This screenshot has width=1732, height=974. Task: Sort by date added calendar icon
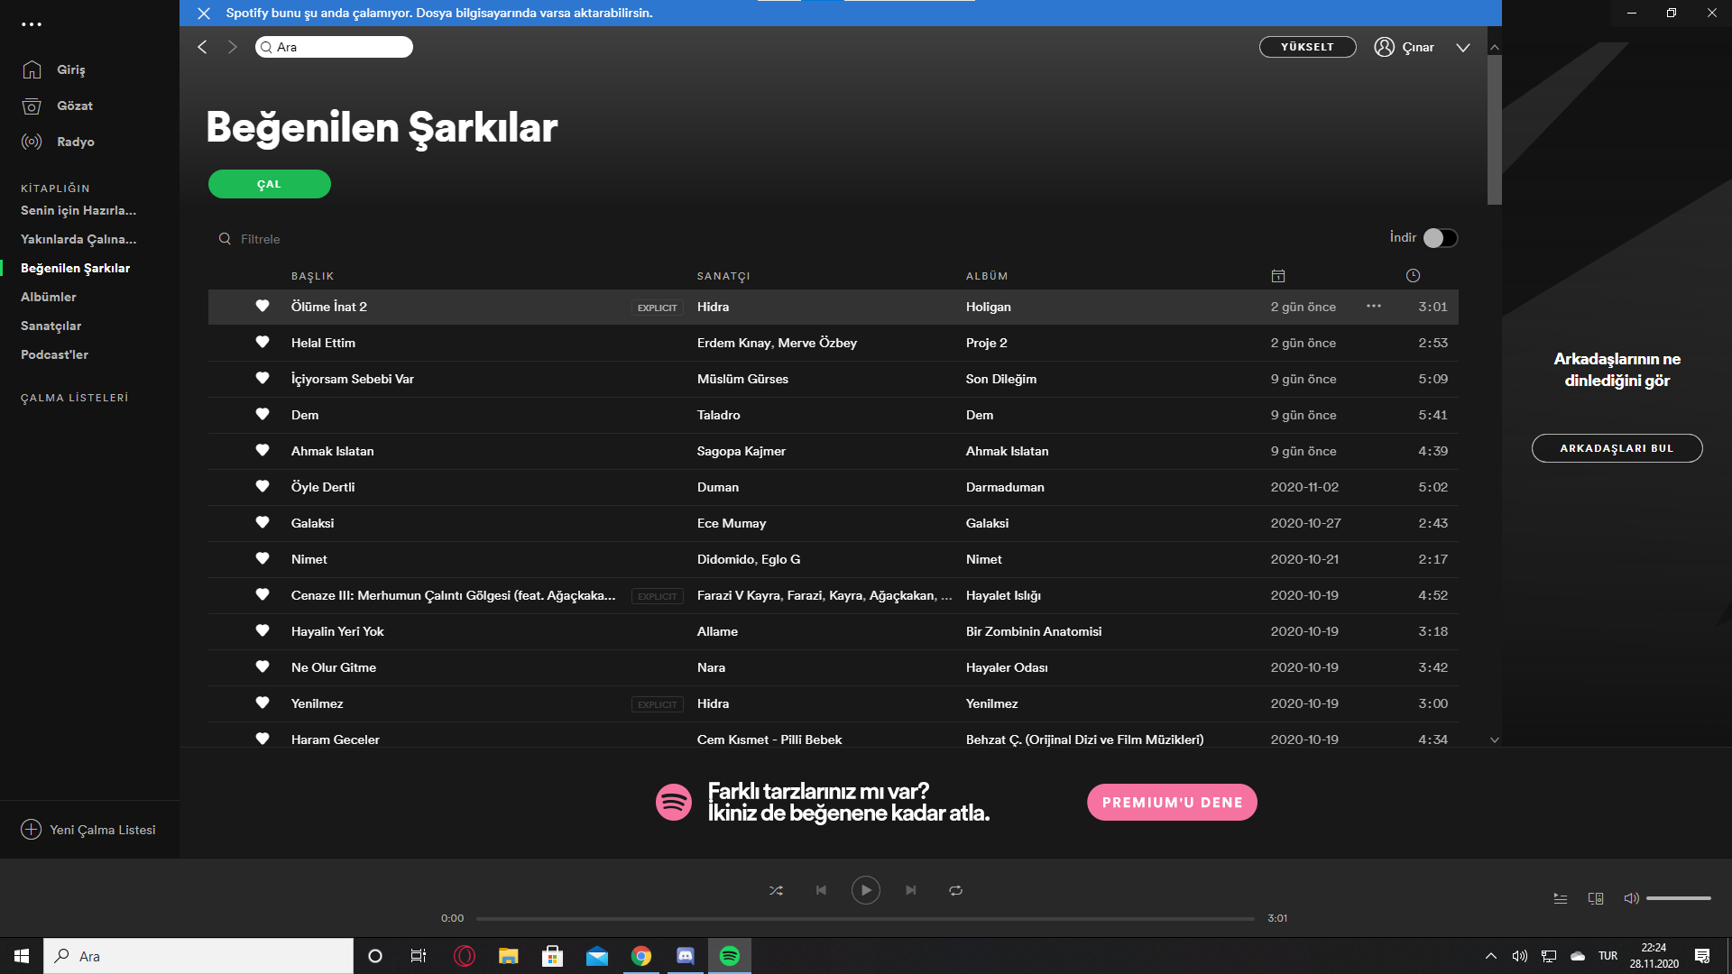point(1277,276)
